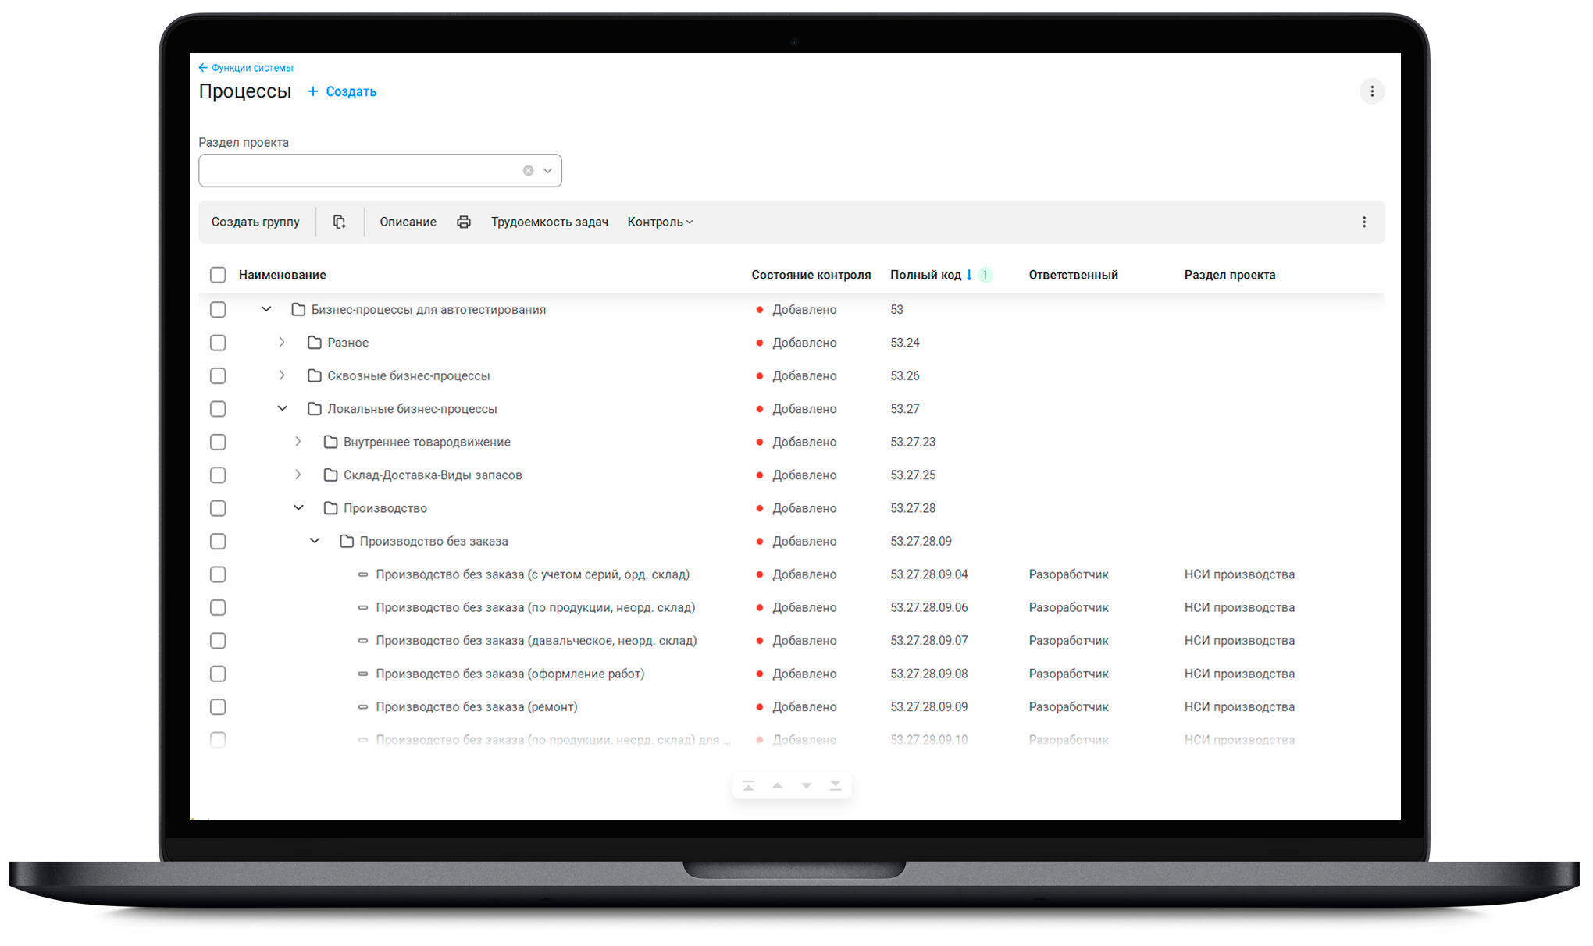Open the page options three-dot menu
The height and width of the screenshot is (946, 1593).
pyautogui.click(x=1372, y=91)
